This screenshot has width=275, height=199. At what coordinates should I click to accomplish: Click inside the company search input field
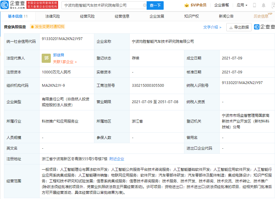tap(103, 5)
